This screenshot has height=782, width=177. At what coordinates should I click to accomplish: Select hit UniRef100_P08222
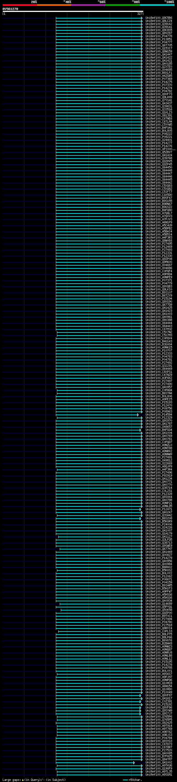[158, 134]
